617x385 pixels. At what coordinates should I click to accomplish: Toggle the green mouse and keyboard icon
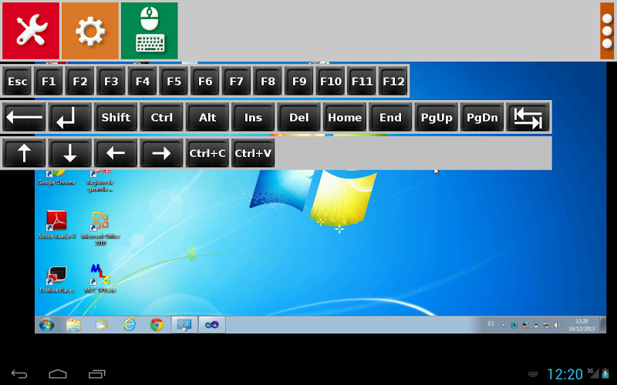[149, 31]
